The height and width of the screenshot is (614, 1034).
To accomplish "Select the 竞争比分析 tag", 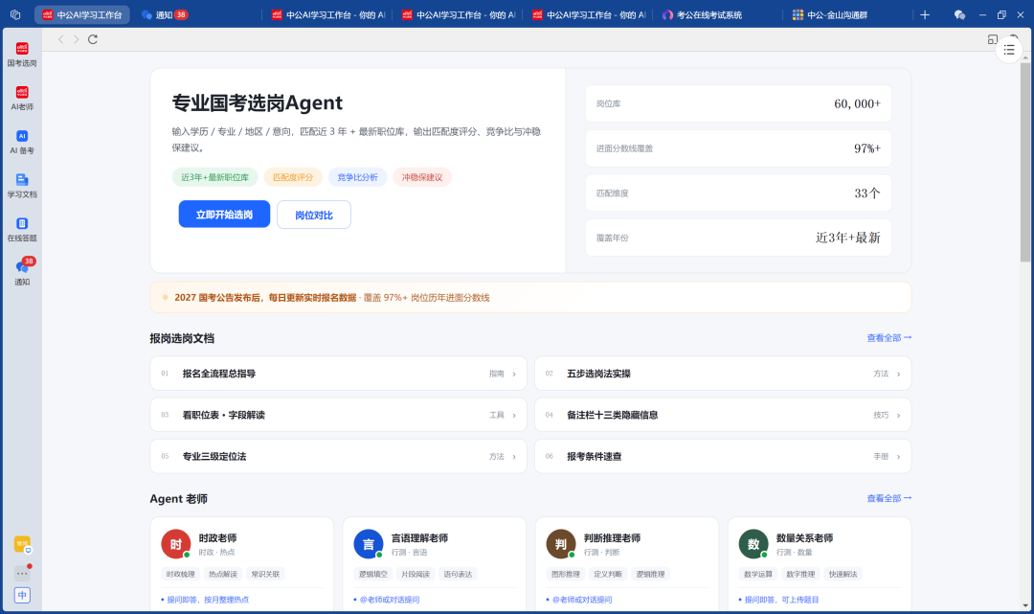I will point(357,177).
